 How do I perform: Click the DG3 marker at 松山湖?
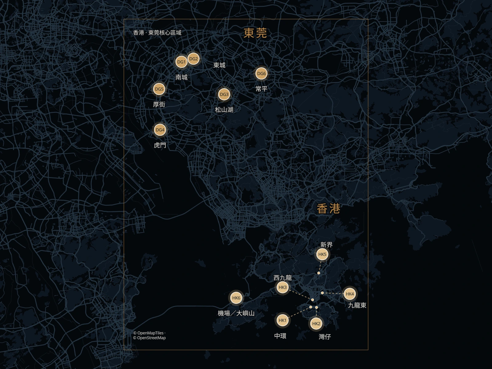[x=224, y=94]
